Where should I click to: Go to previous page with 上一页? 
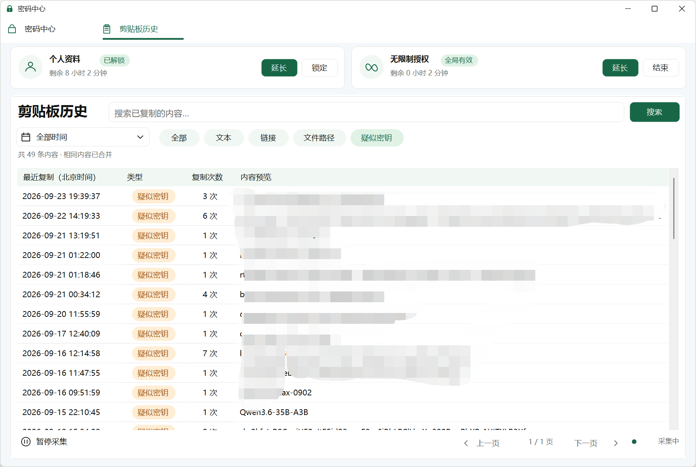point(488,443)
